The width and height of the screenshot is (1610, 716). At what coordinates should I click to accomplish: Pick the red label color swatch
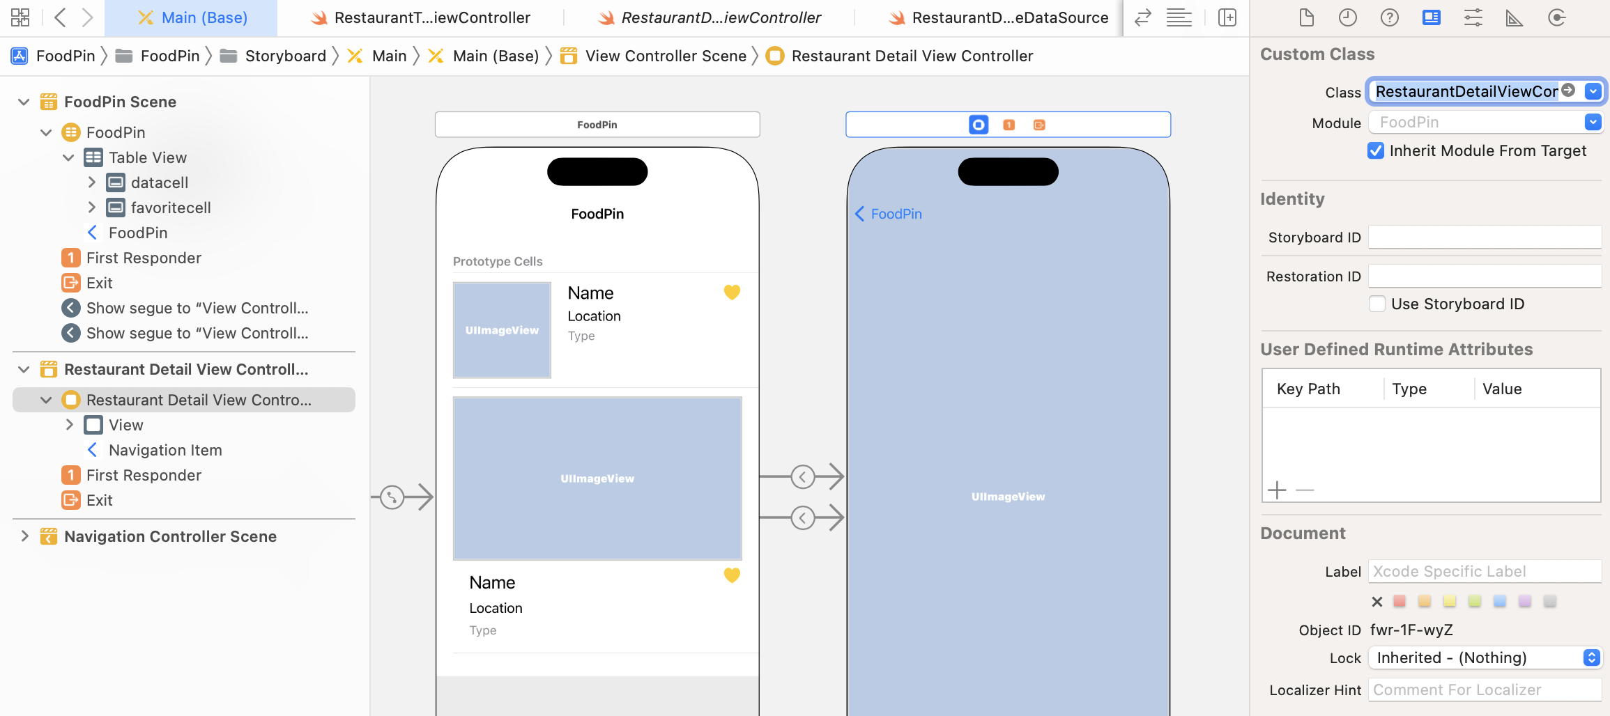tap(1400, 602)
